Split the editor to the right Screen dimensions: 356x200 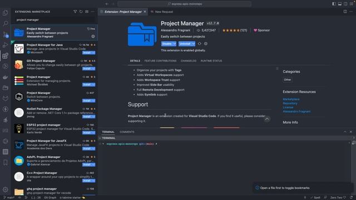coord(345,12)
